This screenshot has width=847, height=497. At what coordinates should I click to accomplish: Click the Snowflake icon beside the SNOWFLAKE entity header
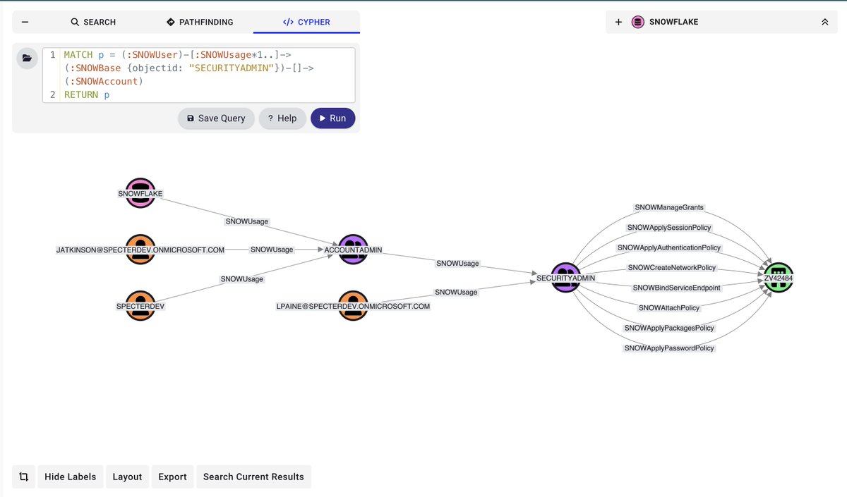tap(638, 22)
